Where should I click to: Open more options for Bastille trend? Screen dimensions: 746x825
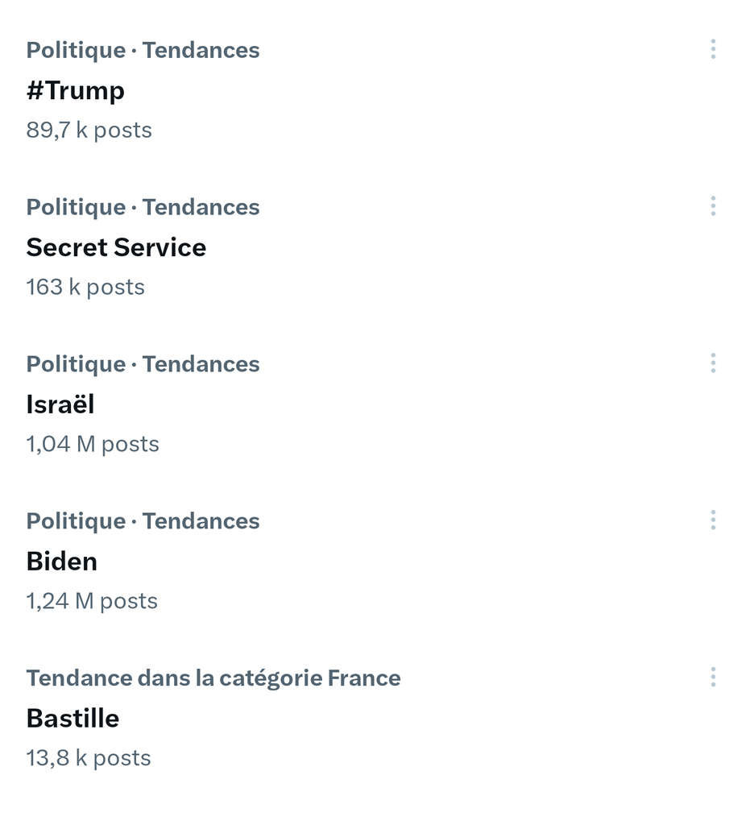713,678
